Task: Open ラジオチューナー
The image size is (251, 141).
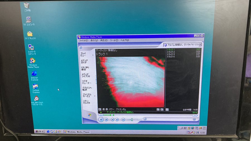Action: (86, 82)
